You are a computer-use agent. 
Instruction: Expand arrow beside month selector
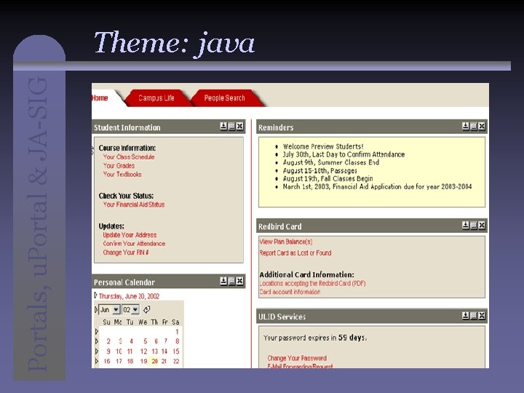tap(96, 310)
